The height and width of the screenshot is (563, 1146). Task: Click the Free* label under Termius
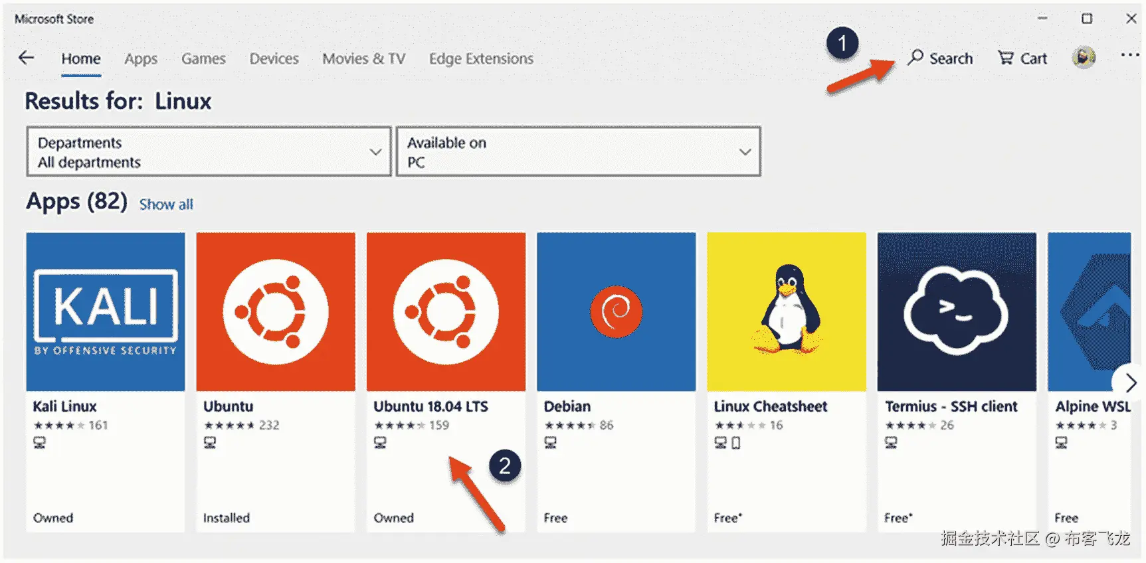pyautogui.click(x=898, y=518)
